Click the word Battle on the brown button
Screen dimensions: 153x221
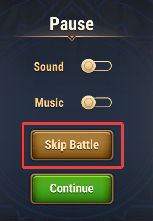tap(84, 145)
